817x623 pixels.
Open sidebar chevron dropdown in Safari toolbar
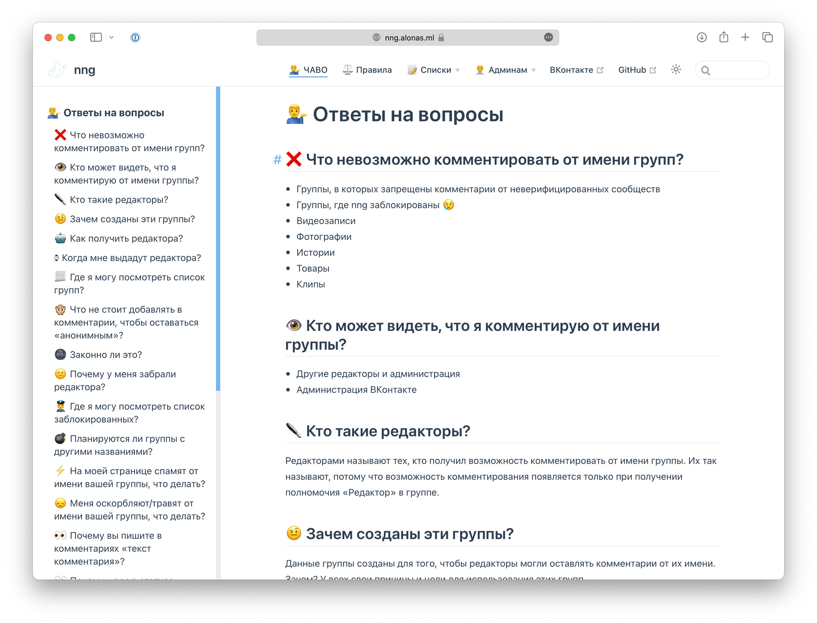pos(111,37)
